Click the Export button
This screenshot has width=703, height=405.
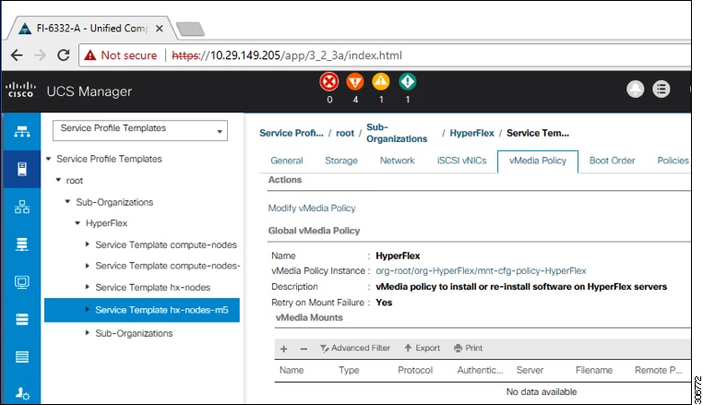point(422,349)
